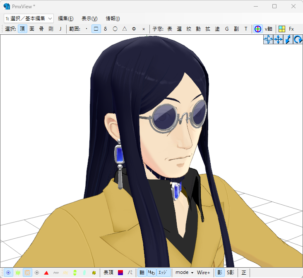This screenshot has height=278, width=303.
Task: Click the Fx button
Action: 291,29
